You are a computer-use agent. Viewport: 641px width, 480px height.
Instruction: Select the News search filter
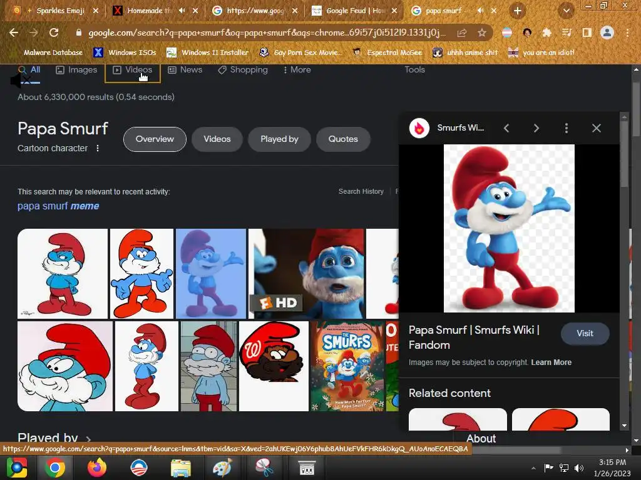pos(185,70)
